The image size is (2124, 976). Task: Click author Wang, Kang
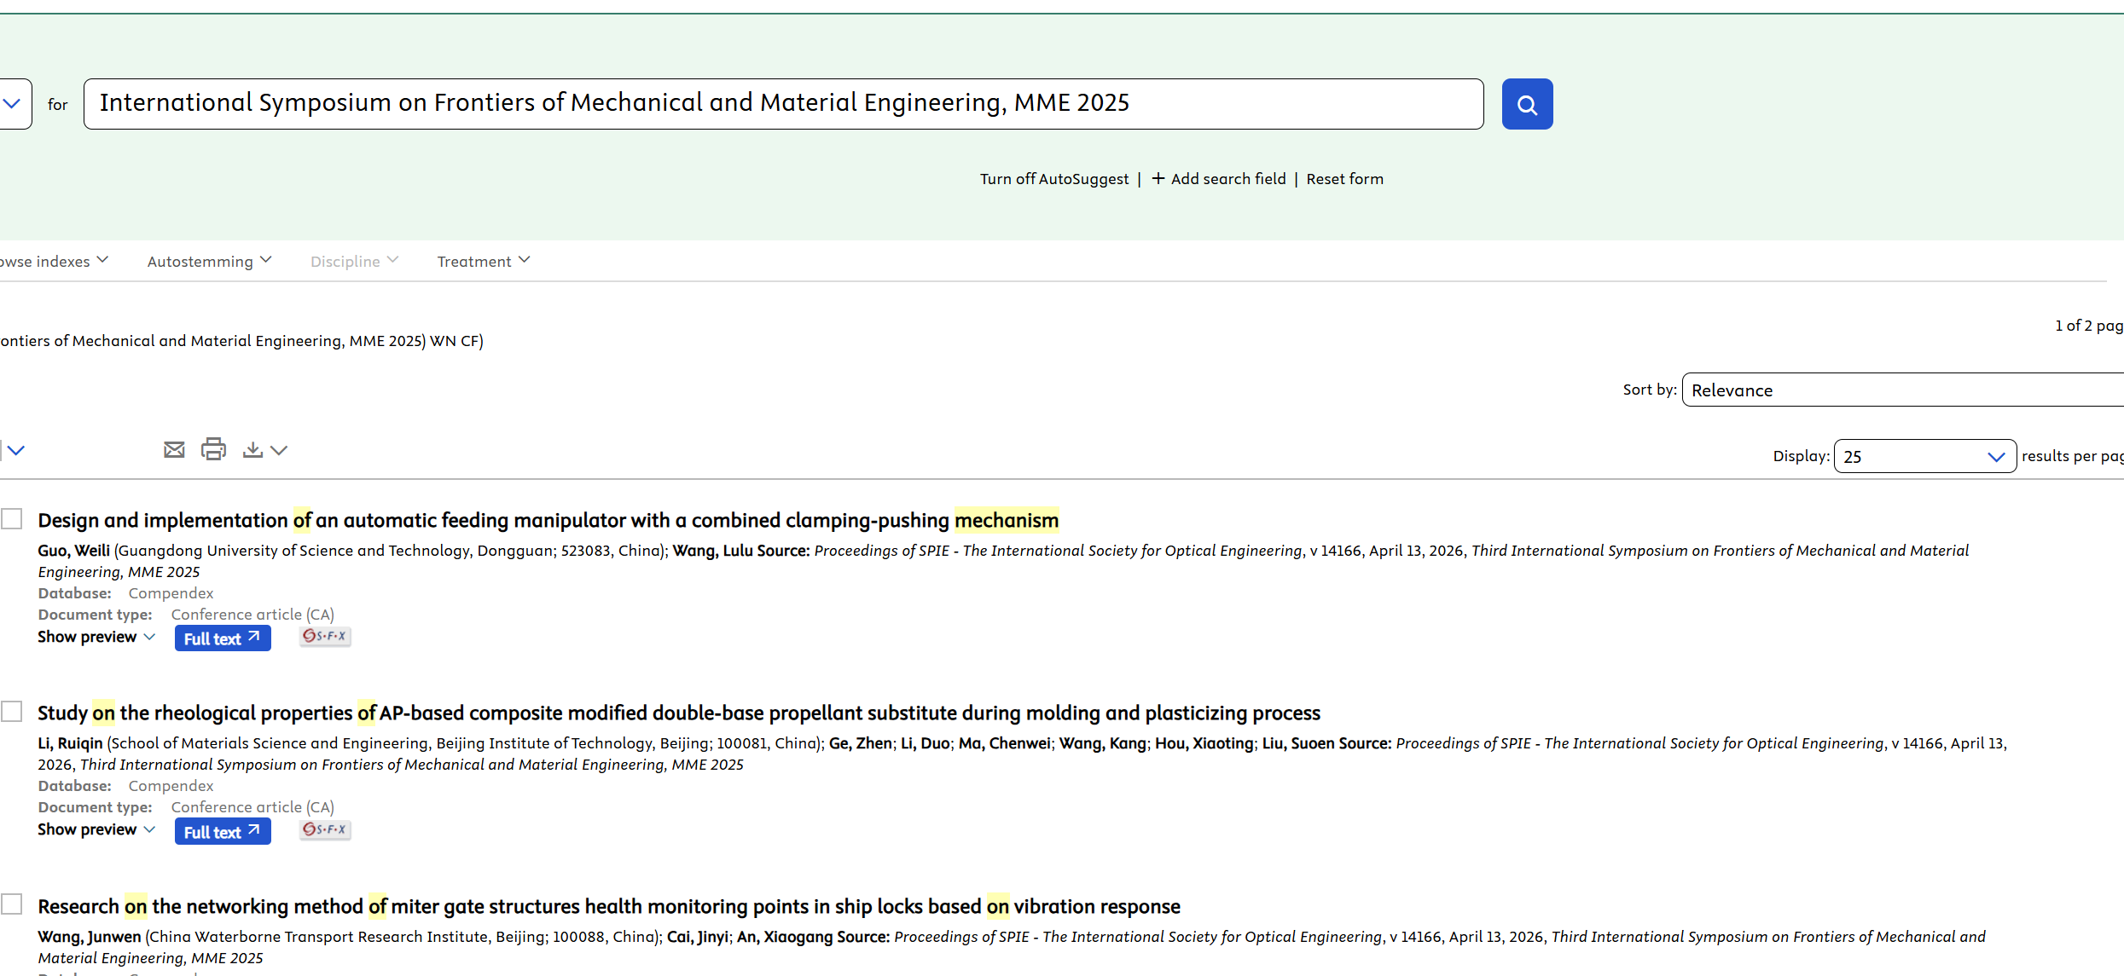click(x=1102, y=743)
